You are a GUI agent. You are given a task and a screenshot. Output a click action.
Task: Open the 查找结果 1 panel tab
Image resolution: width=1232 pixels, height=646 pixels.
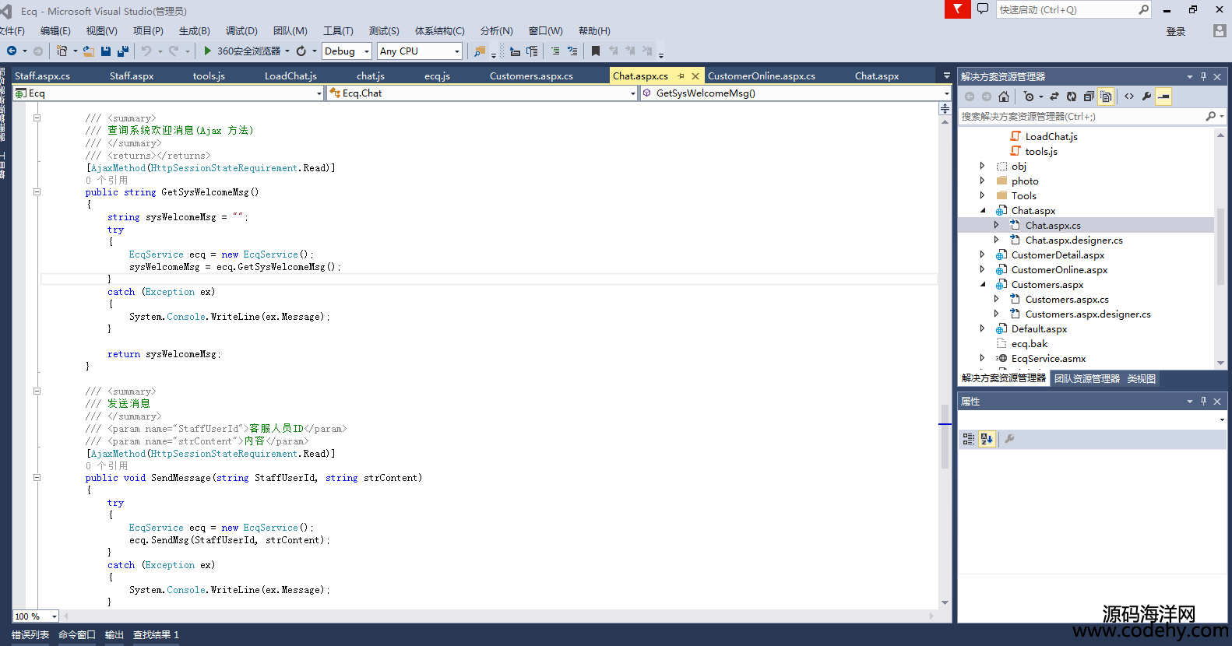point(156,635)
